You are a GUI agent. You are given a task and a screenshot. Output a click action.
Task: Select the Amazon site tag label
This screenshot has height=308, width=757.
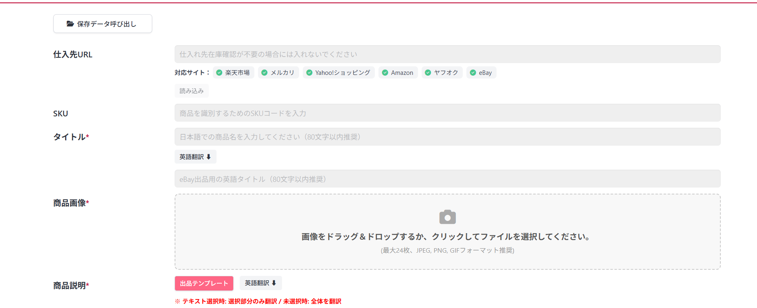click(x=402, y=73)
